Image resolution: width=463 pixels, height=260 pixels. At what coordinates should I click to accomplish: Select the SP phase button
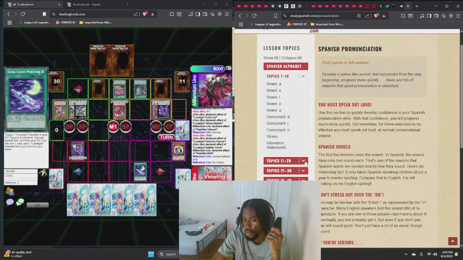[82, 126]
